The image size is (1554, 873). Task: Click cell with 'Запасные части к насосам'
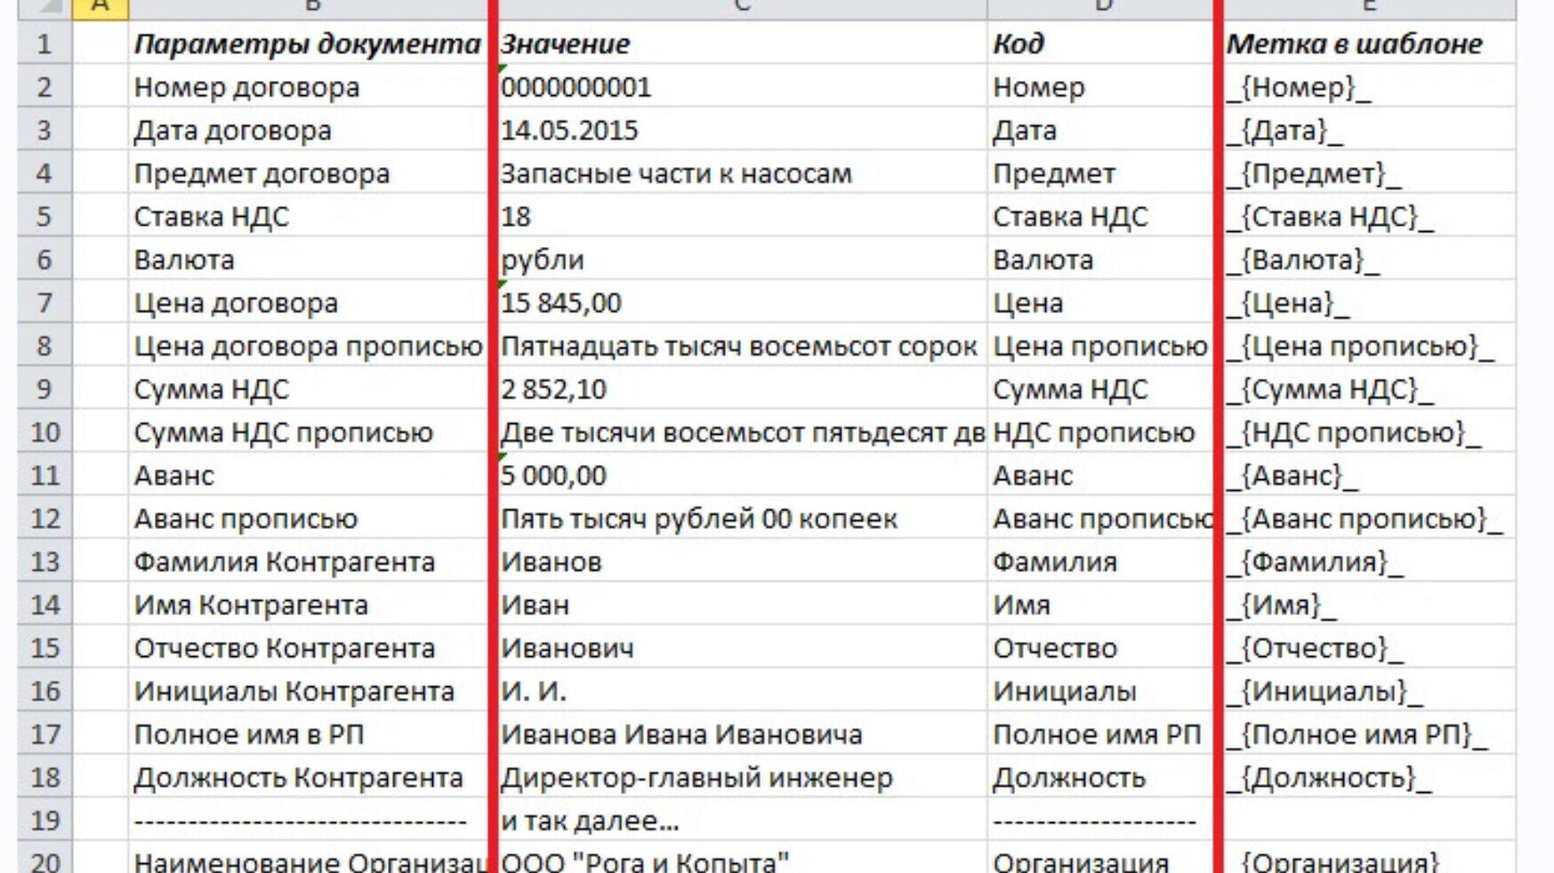[738, 173]
